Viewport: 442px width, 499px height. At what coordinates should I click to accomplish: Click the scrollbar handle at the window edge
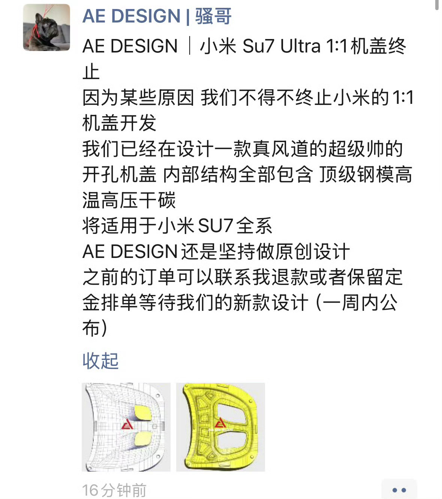[x=437, y=5]
